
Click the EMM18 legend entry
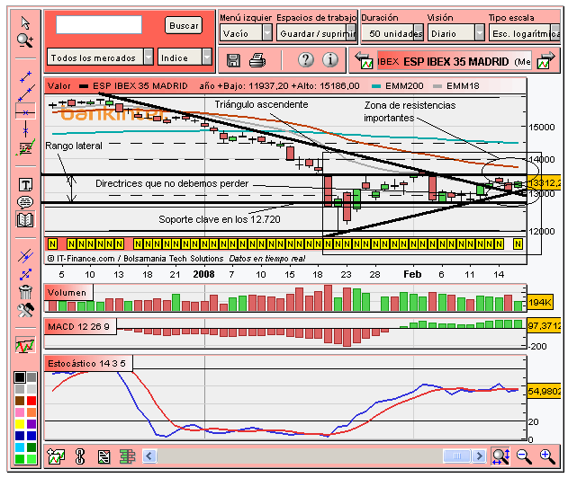click(x=456, y=86)
